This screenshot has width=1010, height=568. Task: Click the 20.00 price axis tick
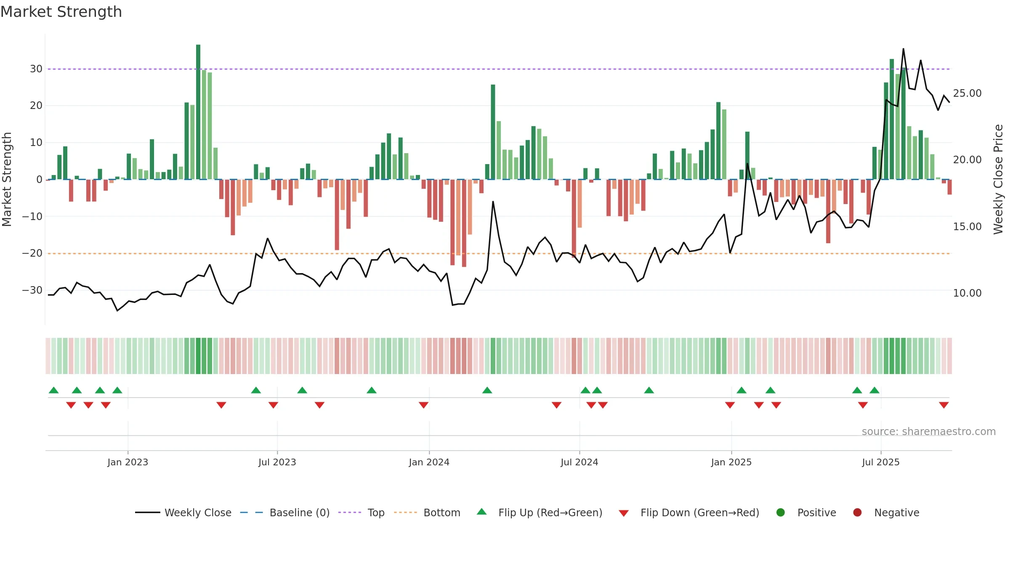pos(967,159)
